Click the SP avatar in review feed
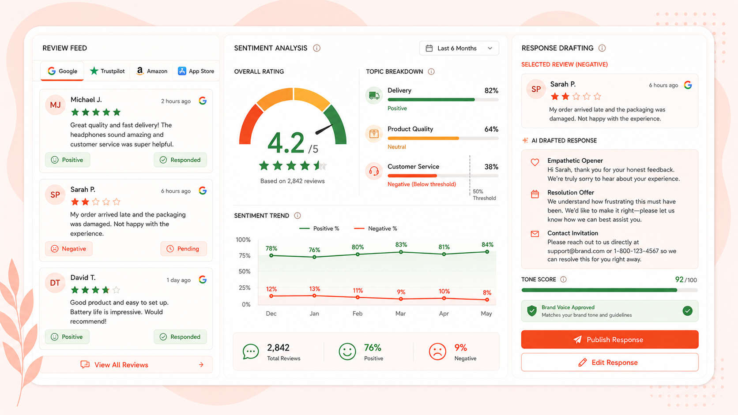Screen dimensions: 738x415 (55, 194)
